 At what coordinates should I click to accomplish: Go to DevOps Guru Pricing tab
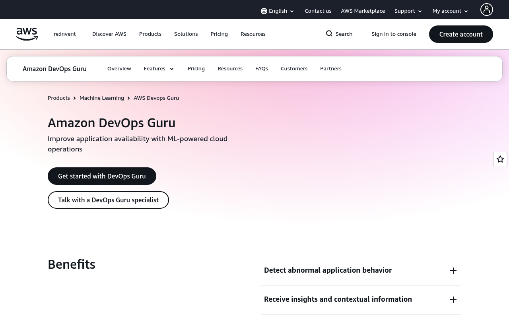[x=196, y=68]
